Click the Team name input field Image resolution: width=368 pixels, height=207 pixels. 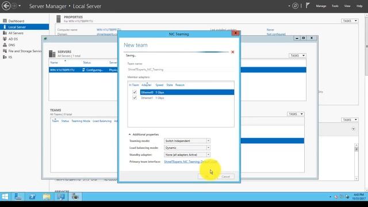click(x=181, y=70)
